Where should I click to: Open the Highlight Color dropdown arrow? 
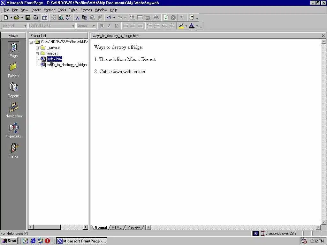tap(186, 26)
